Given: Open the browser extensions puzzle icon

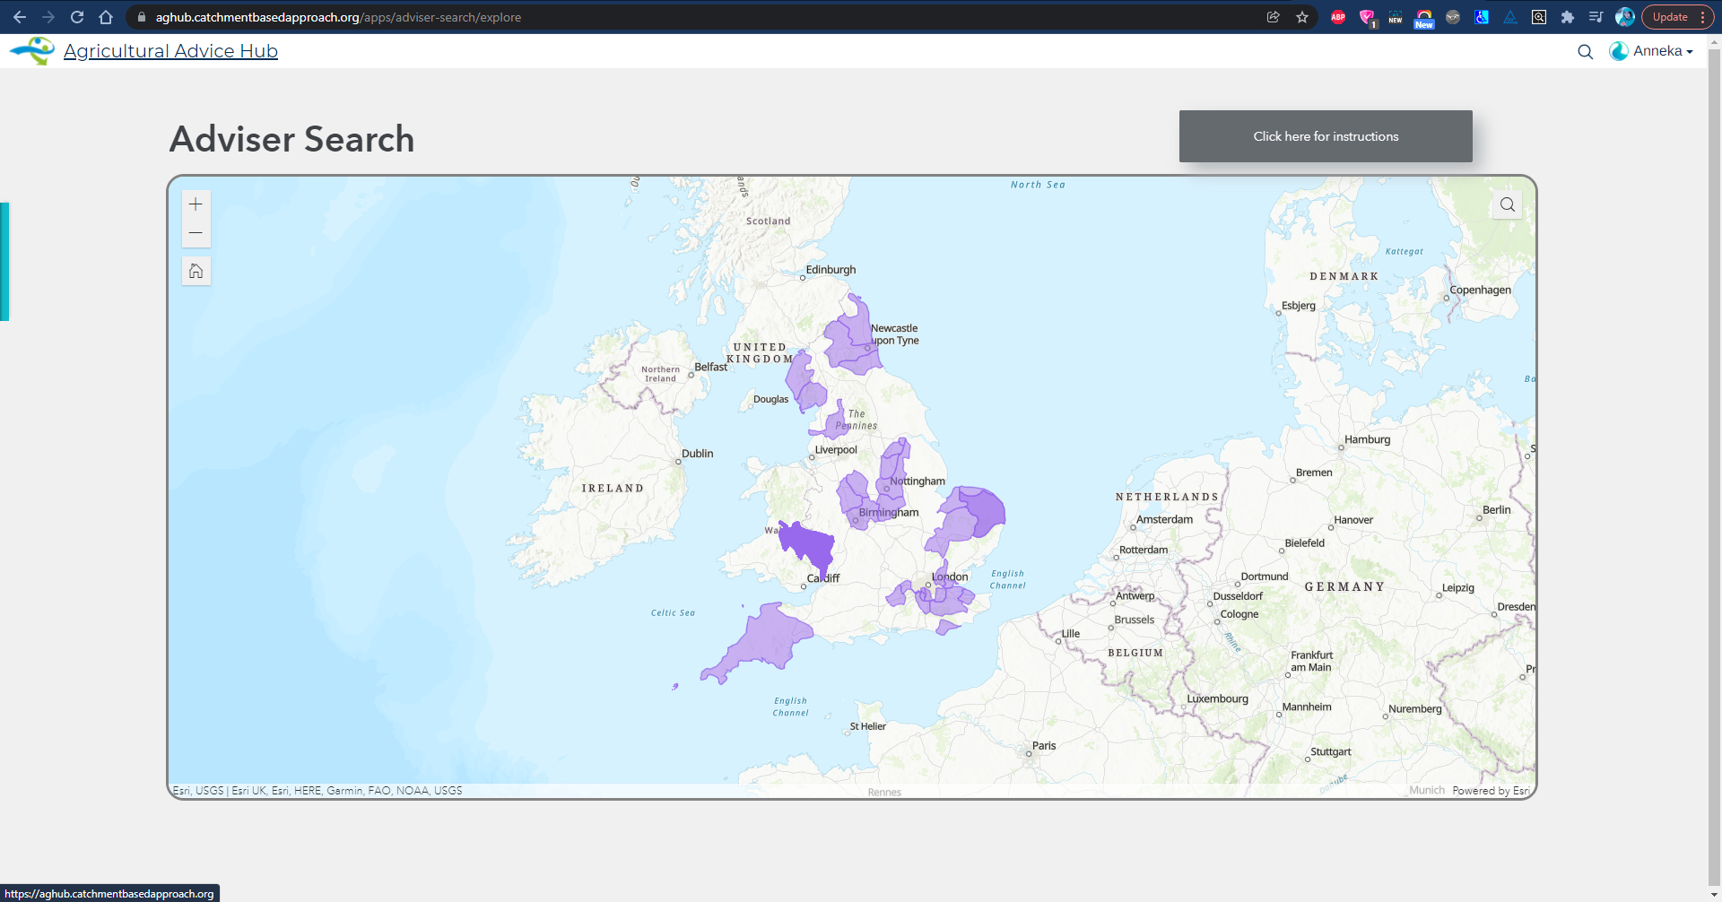Looking at the screenshot, I should [1568, 17].
